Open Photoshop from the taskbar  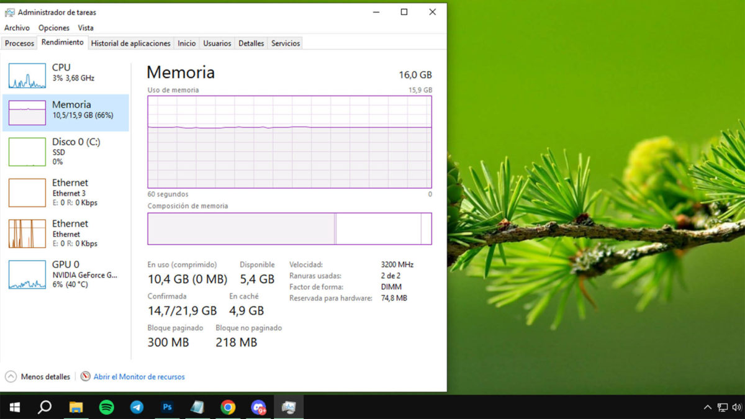tap(167, 407)
